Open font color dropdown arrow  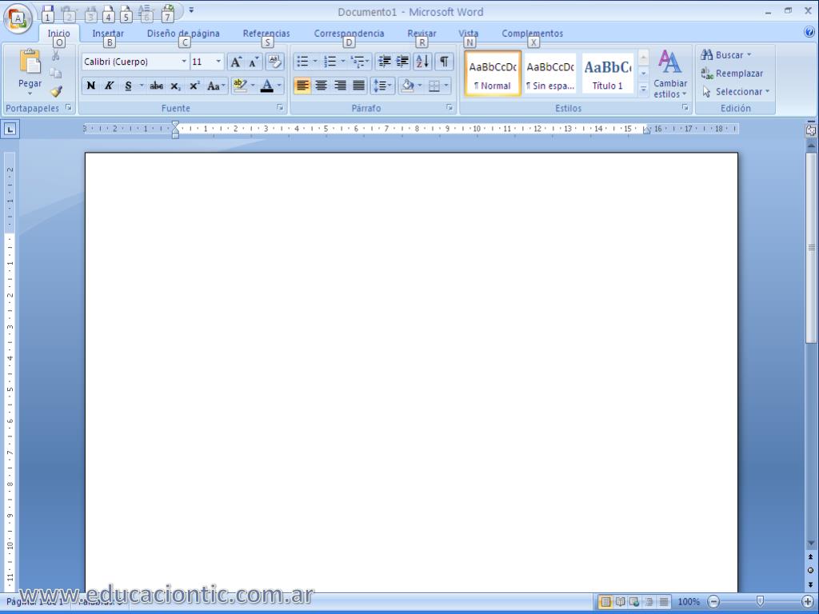click(x=279, y=86)
